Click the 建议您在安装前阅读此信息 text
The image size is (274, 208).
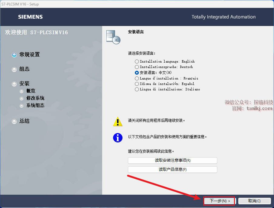point(151,151)
